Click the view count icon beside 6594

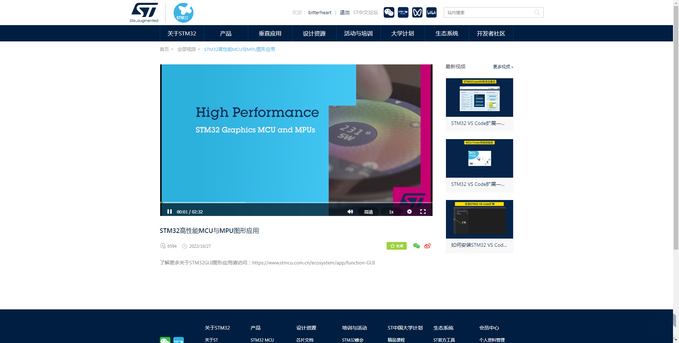163,246
